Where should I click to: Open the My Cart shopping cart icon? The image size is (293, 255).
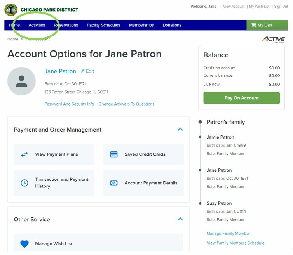(x=253, y=25)
